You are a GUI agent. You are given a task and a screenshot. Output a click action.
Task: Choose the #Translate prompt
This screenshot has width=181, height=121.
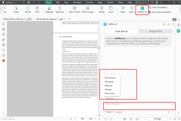point(109,82)
